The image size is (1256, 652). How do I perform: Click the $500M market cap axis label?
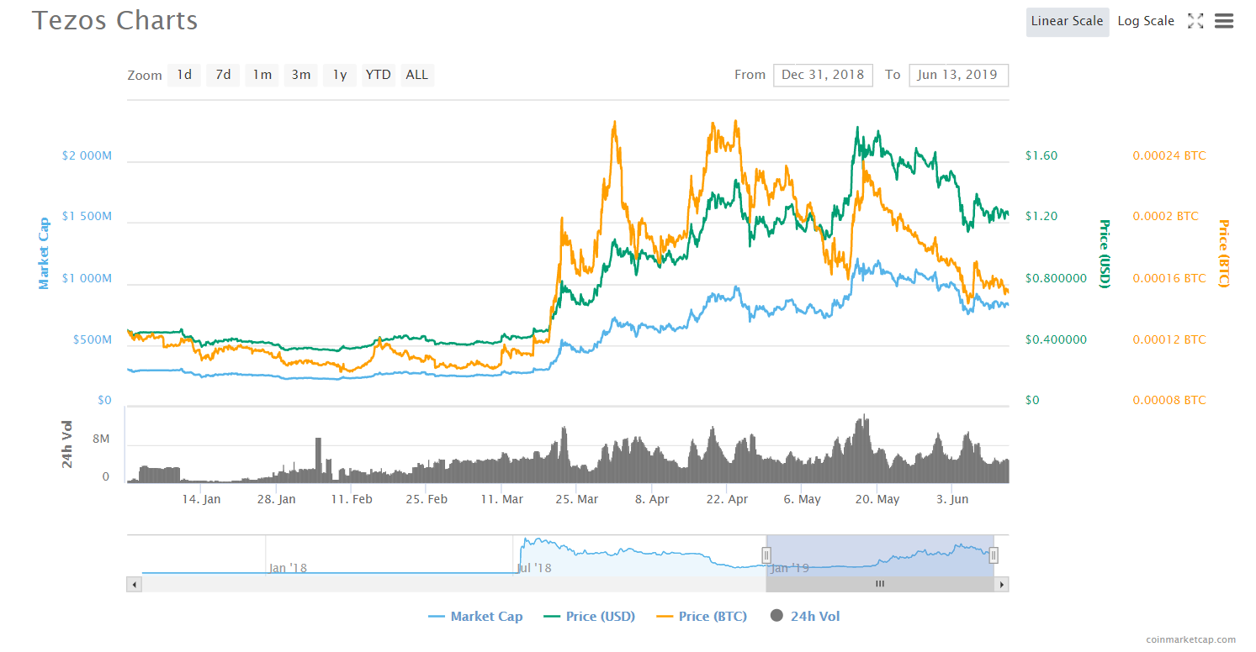(x=92, y=339)
